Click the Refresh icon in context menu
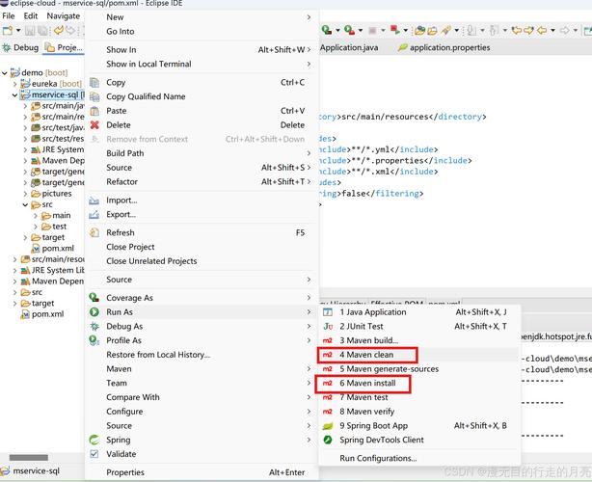The height and width of the screenshot is (482, 592). [x=94, y=232]
